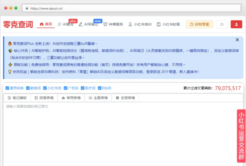Open the 笔记模板 tab
Screen dimensions: 246x166
[17, 98]
